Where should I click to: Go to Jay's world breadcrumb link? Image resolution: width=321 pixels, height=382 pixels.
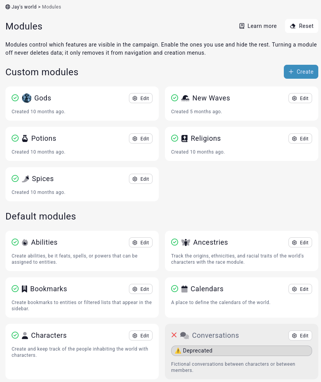click(21, 7)
